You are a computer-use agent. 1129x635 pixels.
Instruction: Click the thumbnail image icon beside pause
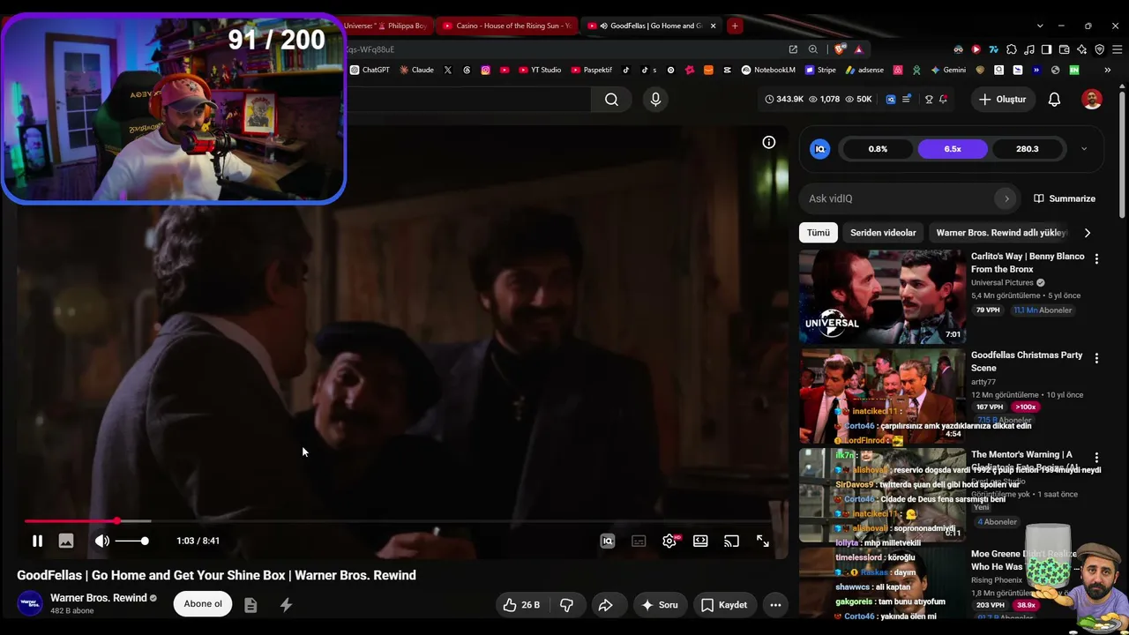point(66,541)
